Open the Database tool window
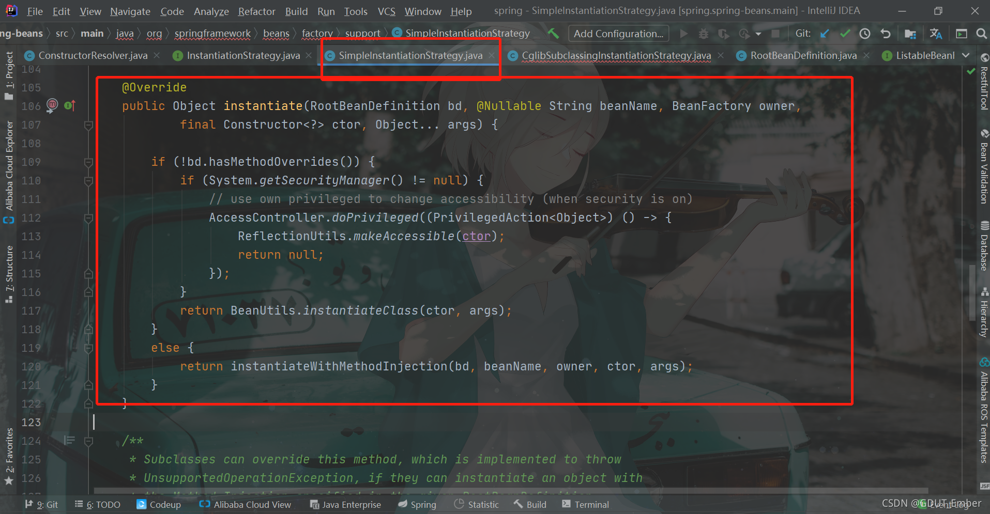 click(984, 246)
